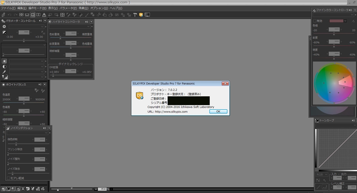Open the white balance preset dropdown row
Screen dimensions: 357x193
coord(26,61)
